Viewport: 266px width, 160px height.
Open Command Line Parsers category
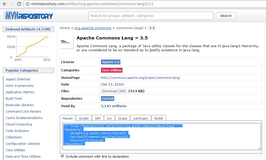coord(23,111)
